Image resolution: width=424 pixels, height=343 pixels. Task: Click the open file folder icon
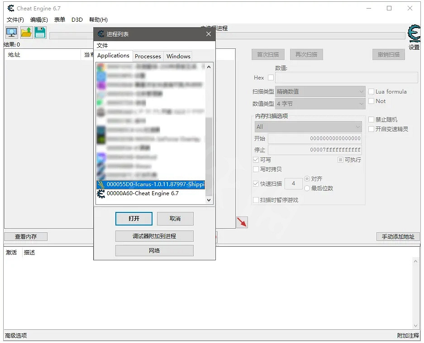tap(26, 33)
